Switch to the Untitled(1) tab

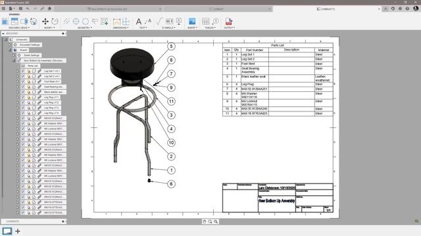[x=327, y=9]
